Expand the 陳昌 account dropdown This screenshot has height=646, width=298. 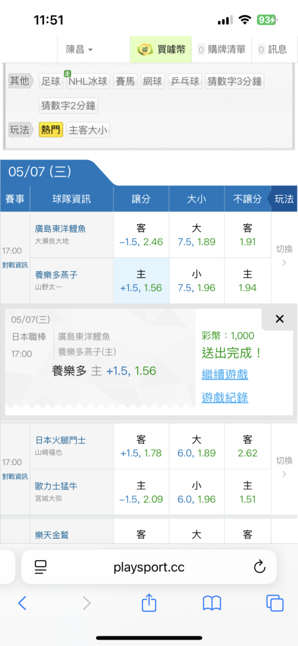pos(79,50)
